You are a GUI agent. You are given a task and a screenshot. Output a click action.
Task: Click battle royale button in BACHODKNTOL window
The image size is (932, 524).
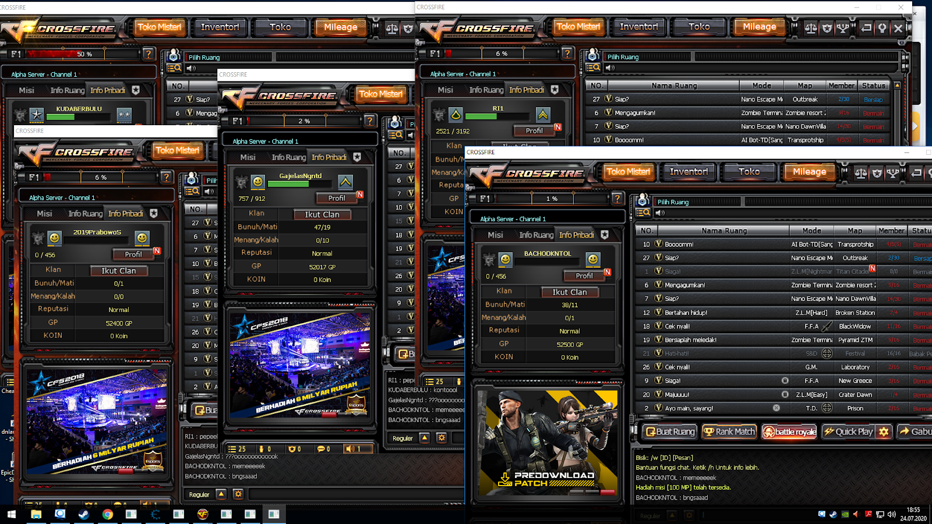click(x=789, y=431)
